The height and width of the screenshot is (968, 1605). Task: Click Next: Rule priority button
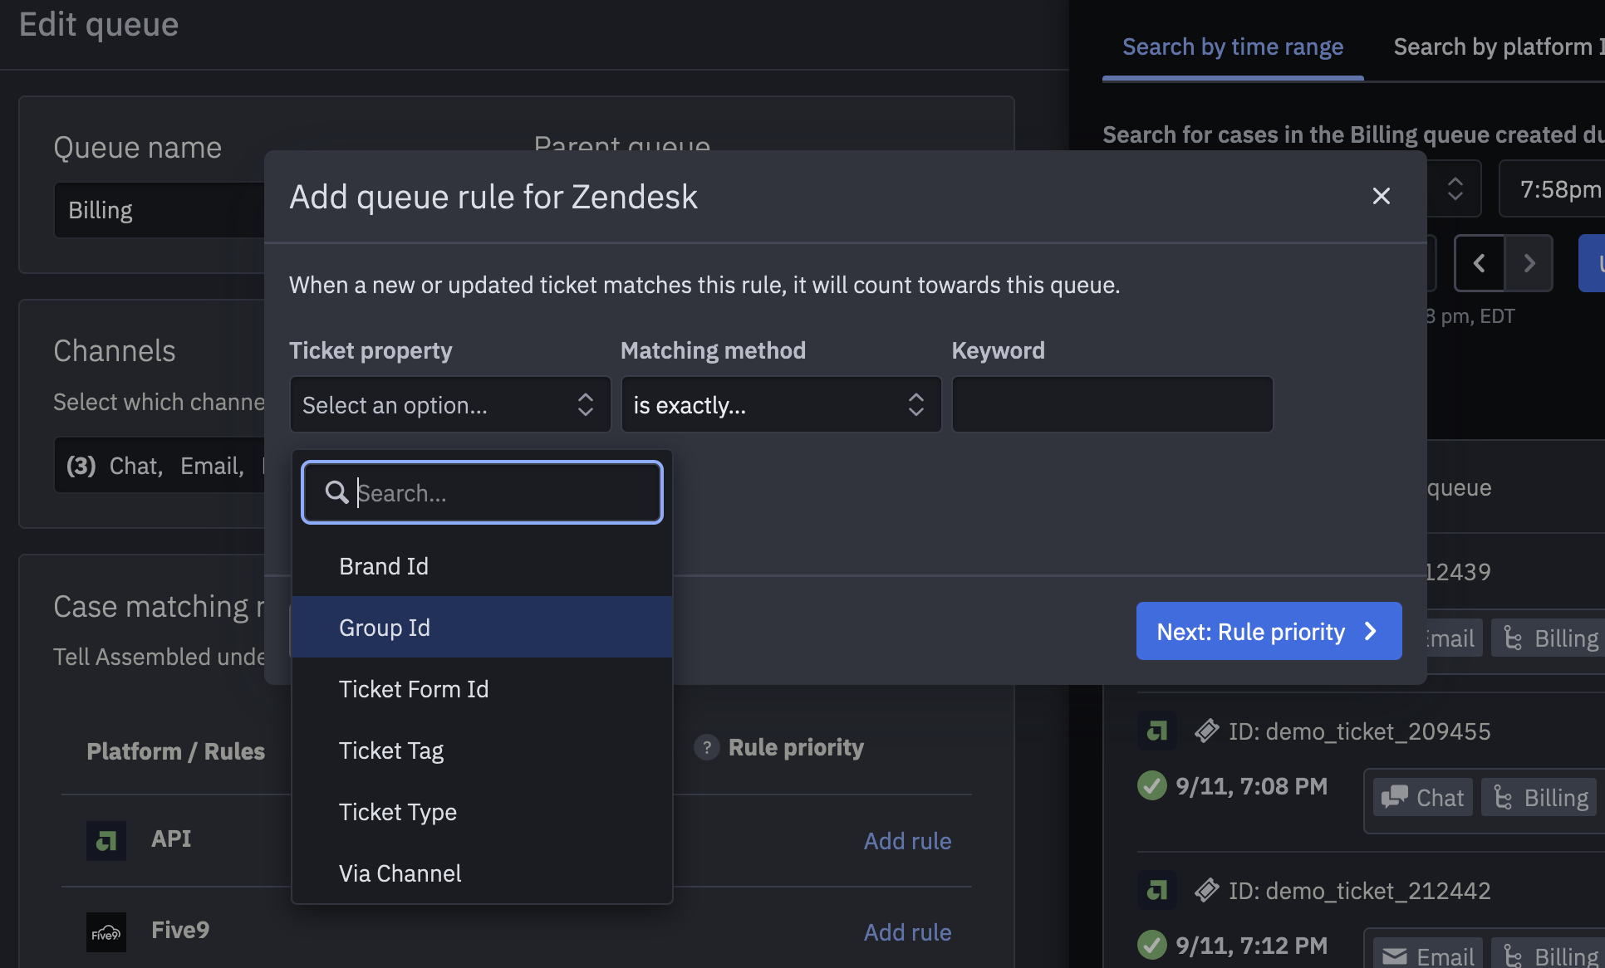pos(1268,632)
